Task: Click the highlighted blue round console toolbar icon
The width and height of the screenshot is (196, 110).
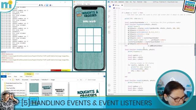Action: 47,5
